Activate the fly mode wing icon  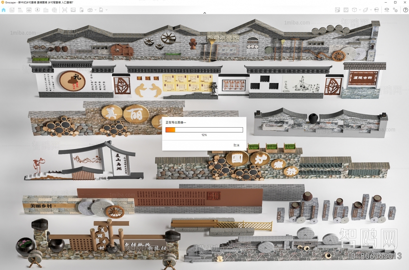tap(366, 10)
